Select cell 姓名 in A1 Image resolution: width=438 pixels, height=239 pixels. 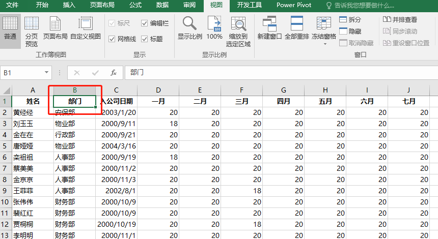pyautogui.click(x=33, y=102)
